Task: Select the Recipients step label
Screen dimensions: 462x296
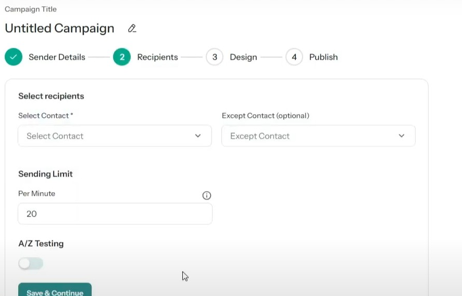Action: coord(158,57)
